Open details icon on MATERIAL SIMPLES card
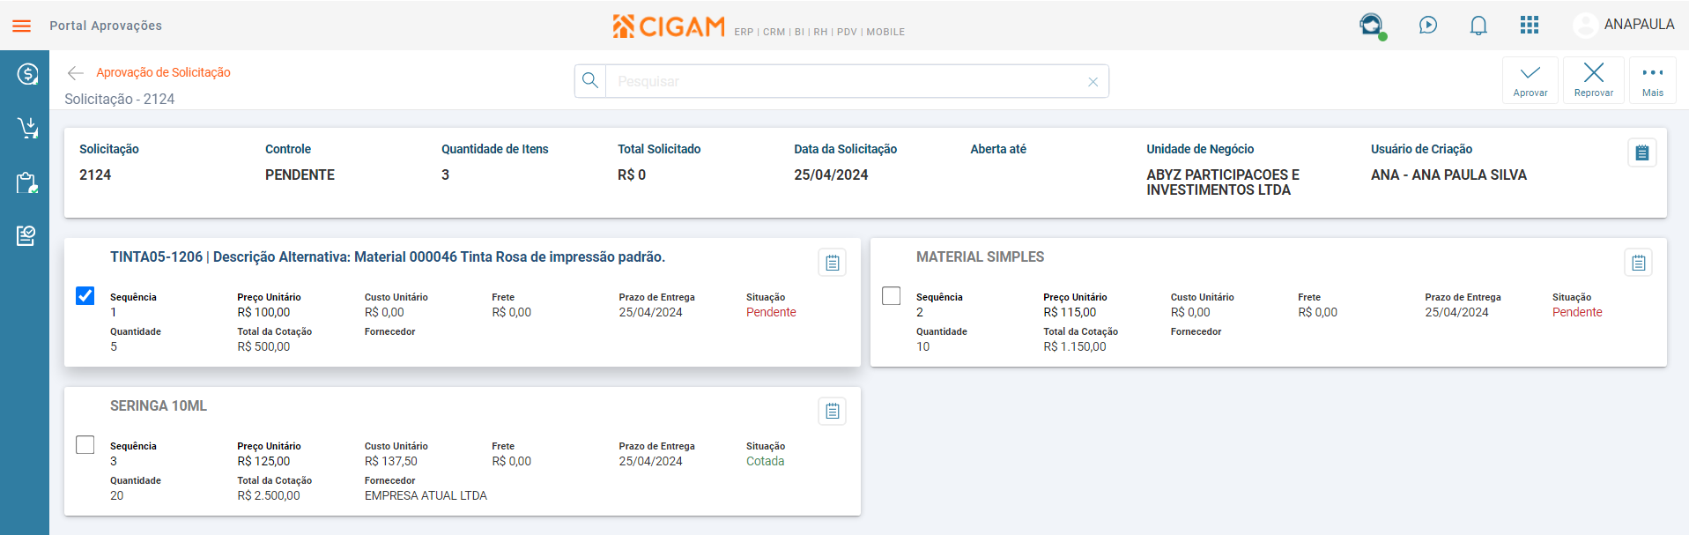The image size is (1689, 535). [x=1639, y=263]
